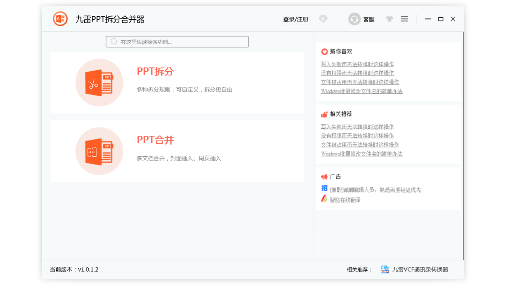Focus the 在这里快速检索功能 search field

[x=177, y=42]
